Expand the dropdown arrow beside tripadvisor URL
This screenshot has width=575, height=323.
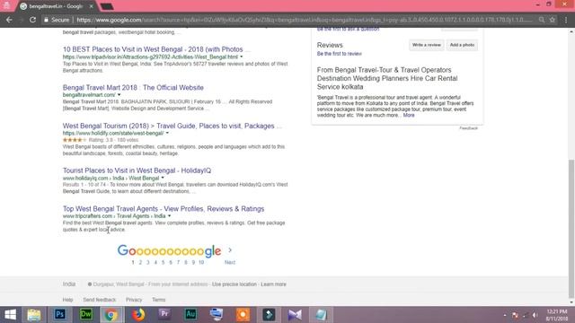[x=242, y=57]
